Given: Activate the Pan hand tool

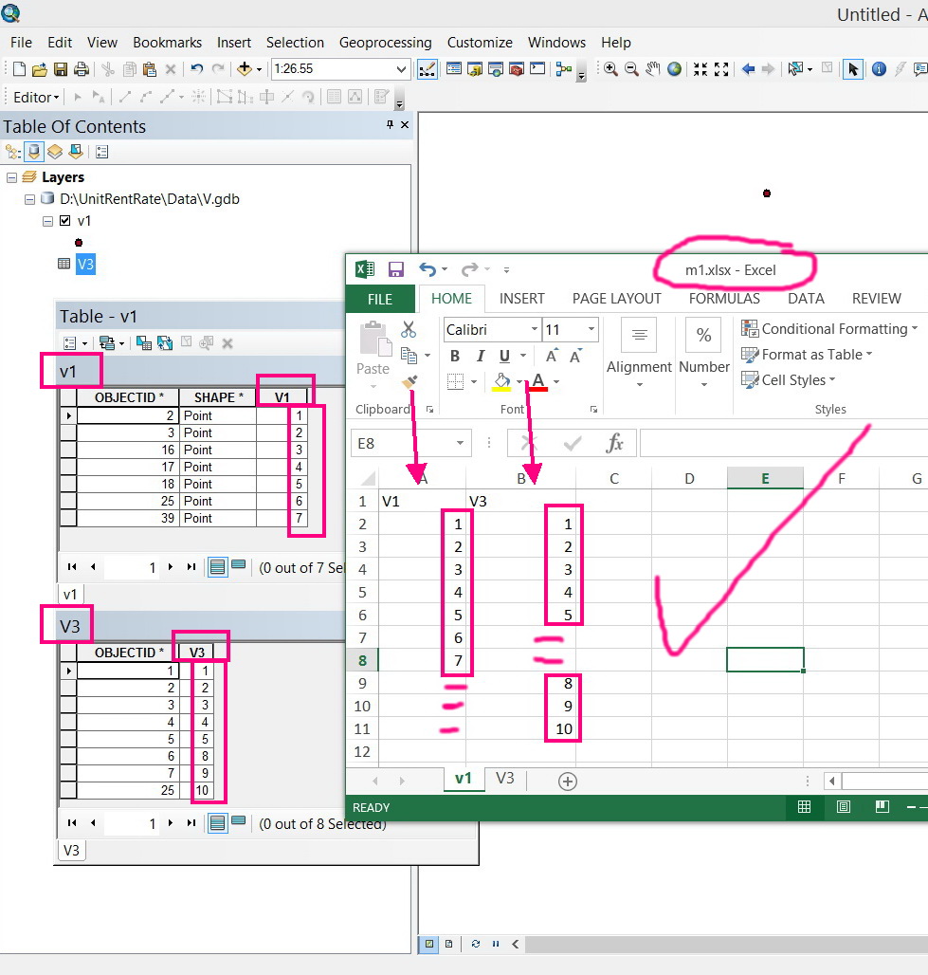Looking at the screenshot, I should pos(652,69).
